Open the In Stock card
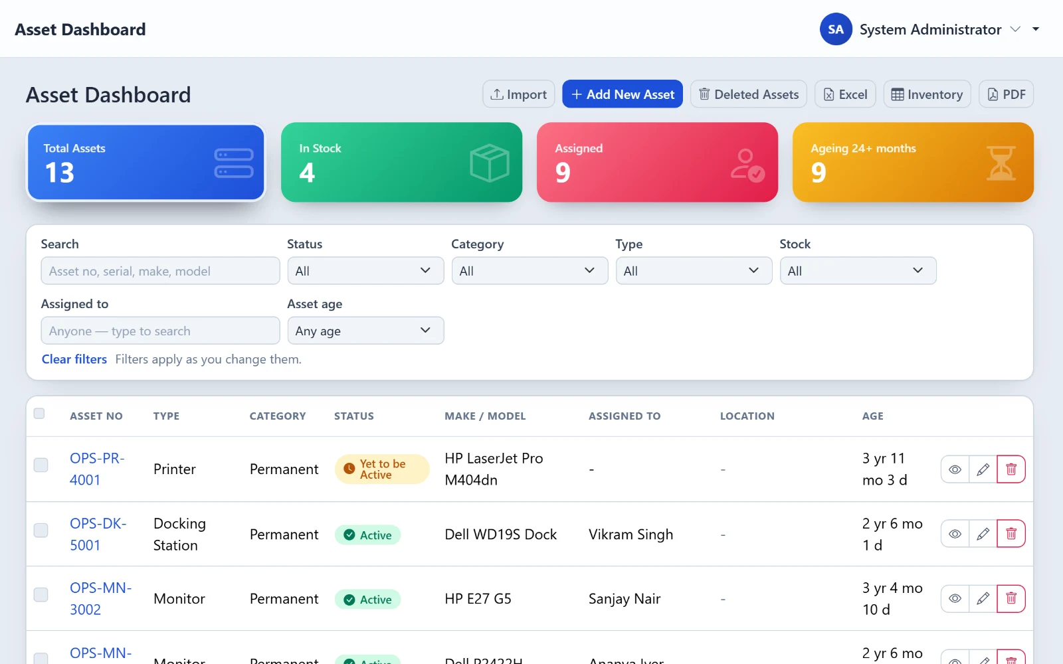This screenshot has height=664, width=1063. tap(401, 162)
